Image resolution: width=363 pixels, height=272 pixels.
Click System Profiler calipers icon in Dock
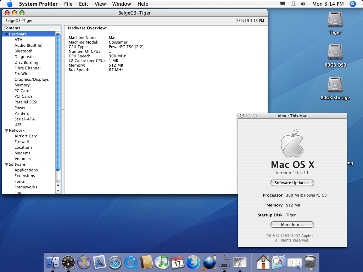224,262
